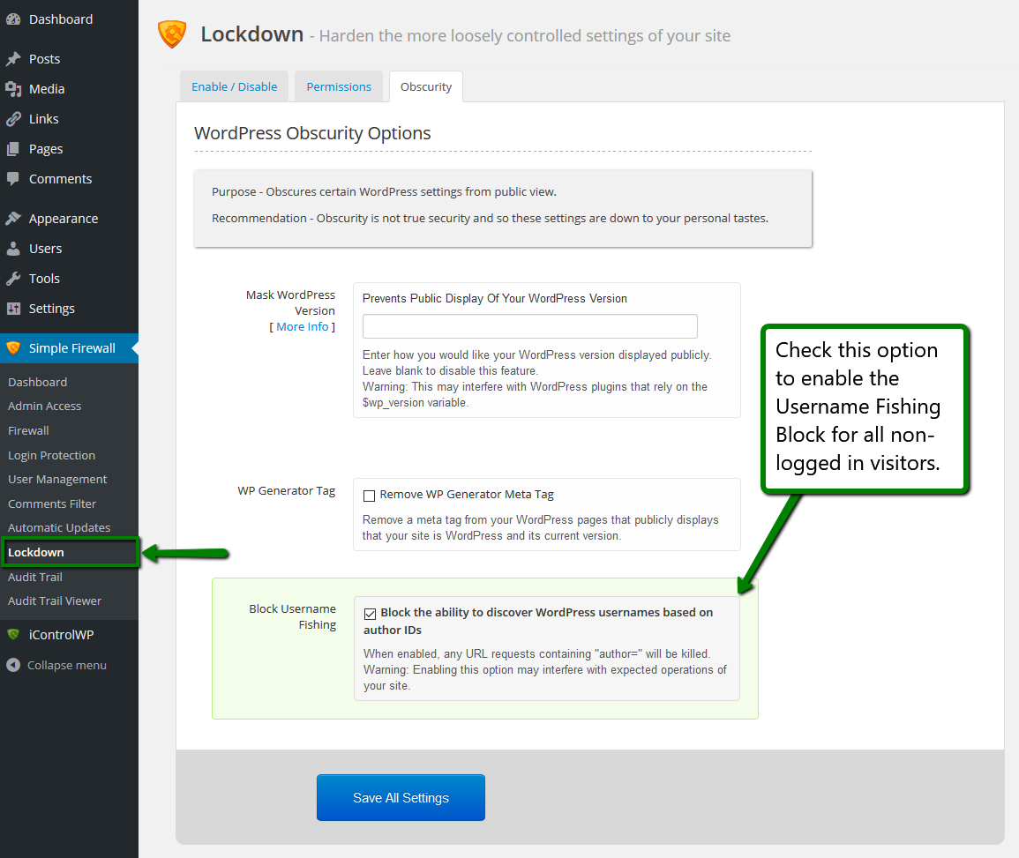Click the Pages icon in sidebar
Image resolution: width=1019 pixels, height=858 pixels.
pyautogui.click(x=13, y=149)
